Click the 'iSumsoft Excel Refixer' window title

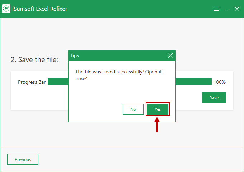(x=40, y=9)
